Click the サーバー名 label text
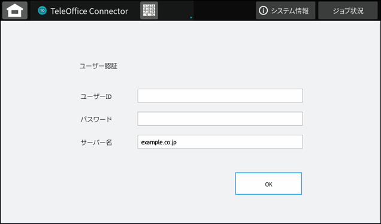Viewport: 381px width, 224px height. pyautogui.click(x=96, y=143)
